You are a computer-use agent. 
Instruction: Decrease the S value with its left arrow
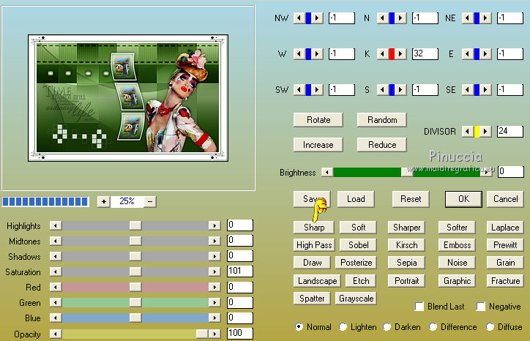tap(383, 89)
